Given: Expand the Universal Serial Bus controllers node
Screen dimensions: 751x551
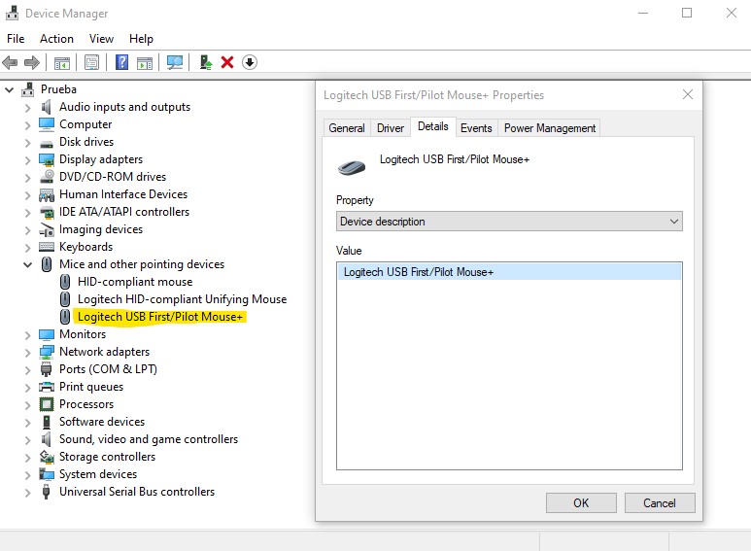Looking at the screenshot, I should [x=27, y=492].
